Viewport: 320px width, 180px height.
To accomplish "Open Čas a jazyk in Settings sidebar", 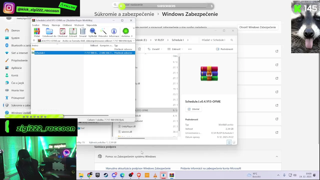I will click(x=17, y=83).
